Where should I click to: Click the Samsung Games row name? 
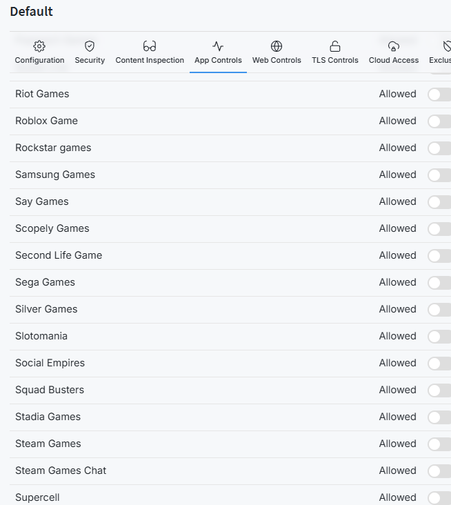coord(55,175)
